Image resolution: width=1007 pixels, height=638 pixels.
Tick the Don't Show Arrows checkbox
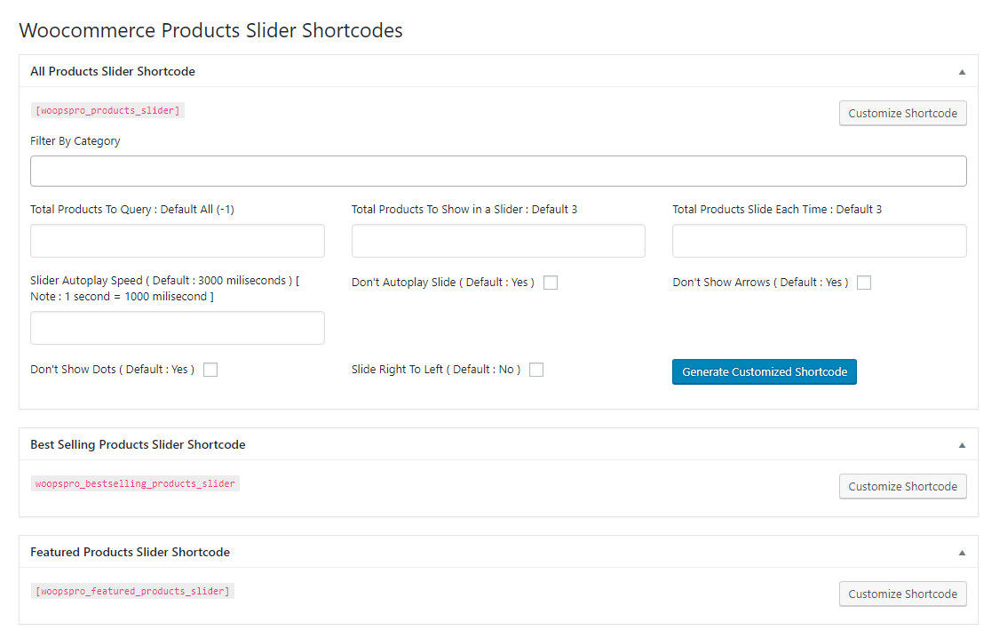pos(864,283)
